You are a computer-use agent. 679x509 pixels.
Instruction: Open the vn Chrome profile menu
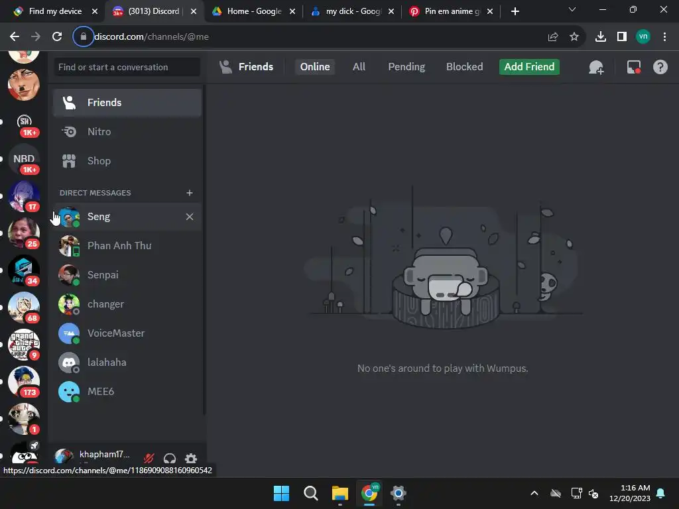click(x=643, y=37)
